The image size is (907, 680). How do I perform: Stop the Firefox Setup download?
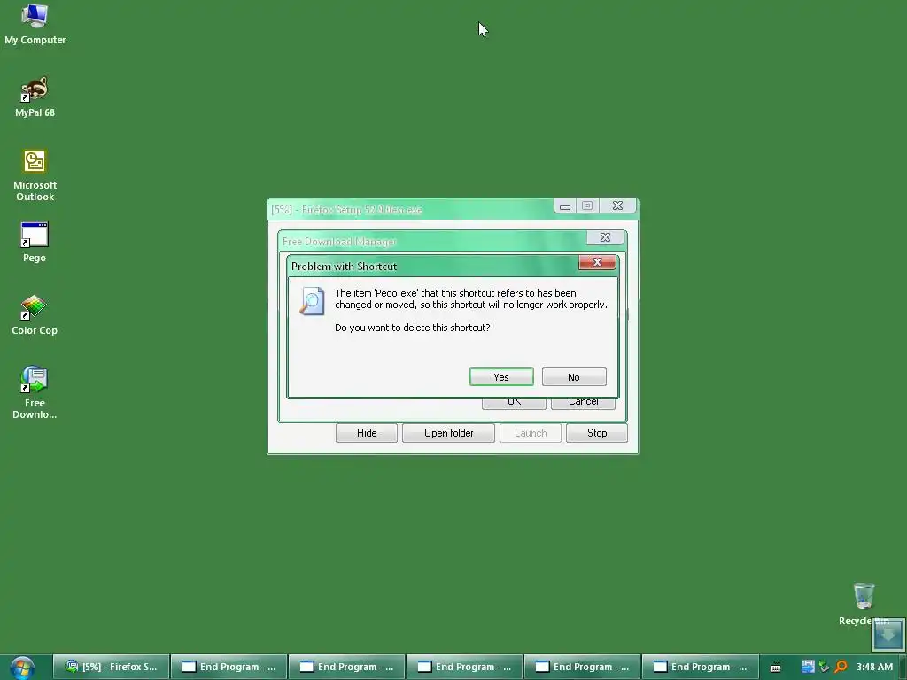point(597,433)
